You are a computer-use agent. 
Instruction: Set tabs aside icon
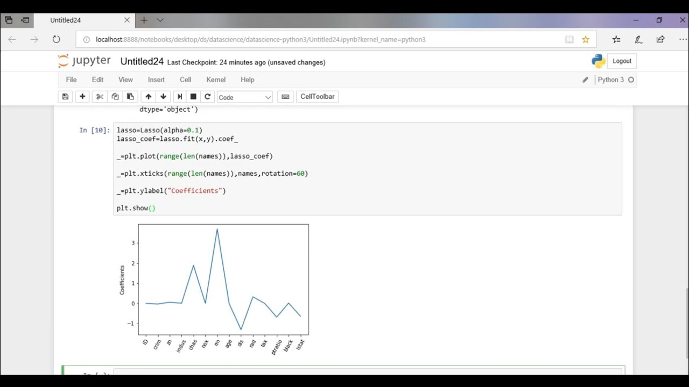(25, 20)
